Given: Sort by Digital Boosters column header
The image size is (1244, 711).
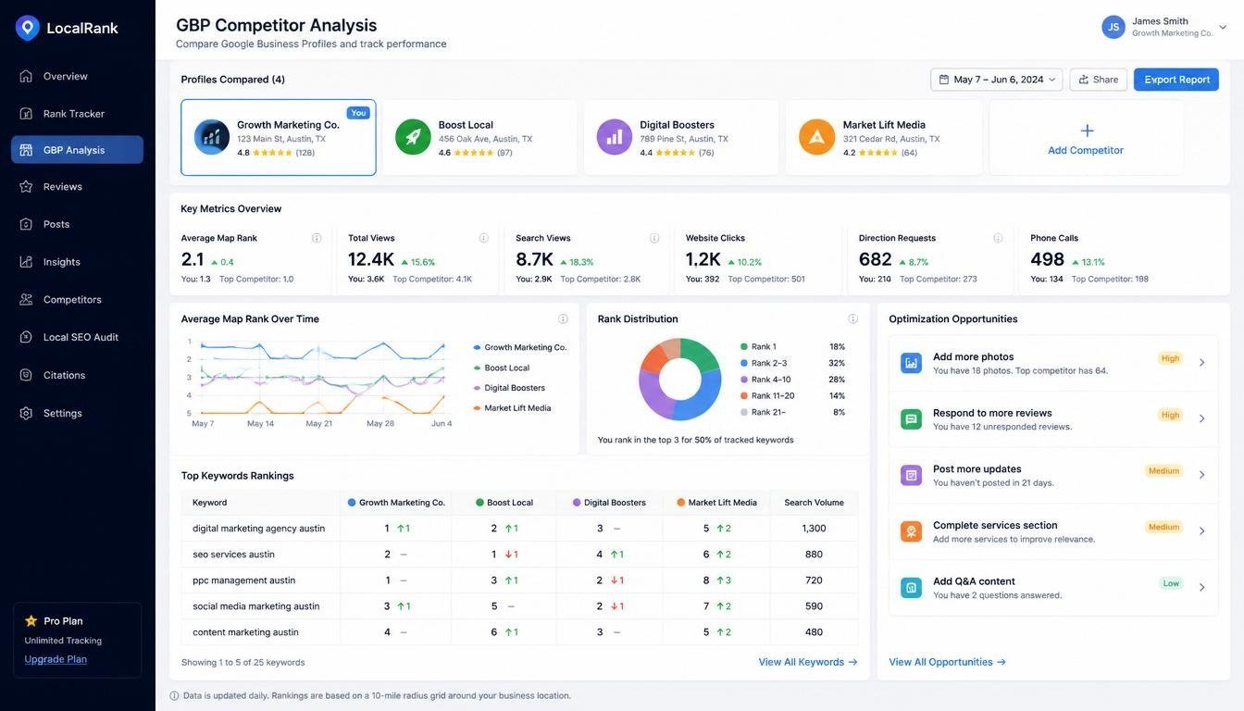Looking at the screenshot, I should point(609,503).
